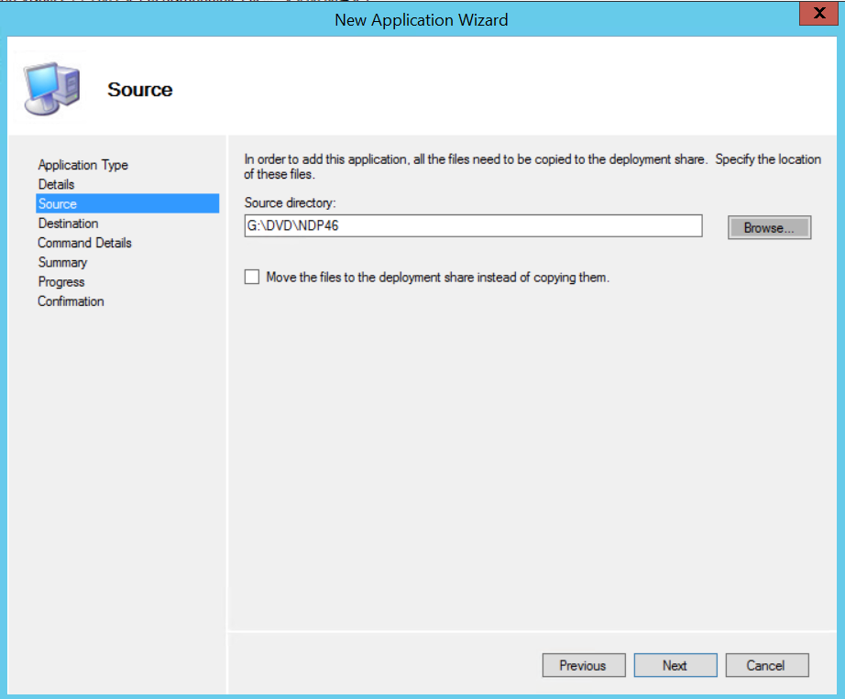Click the New Application Wizard title bar

[x=422, y=19]
